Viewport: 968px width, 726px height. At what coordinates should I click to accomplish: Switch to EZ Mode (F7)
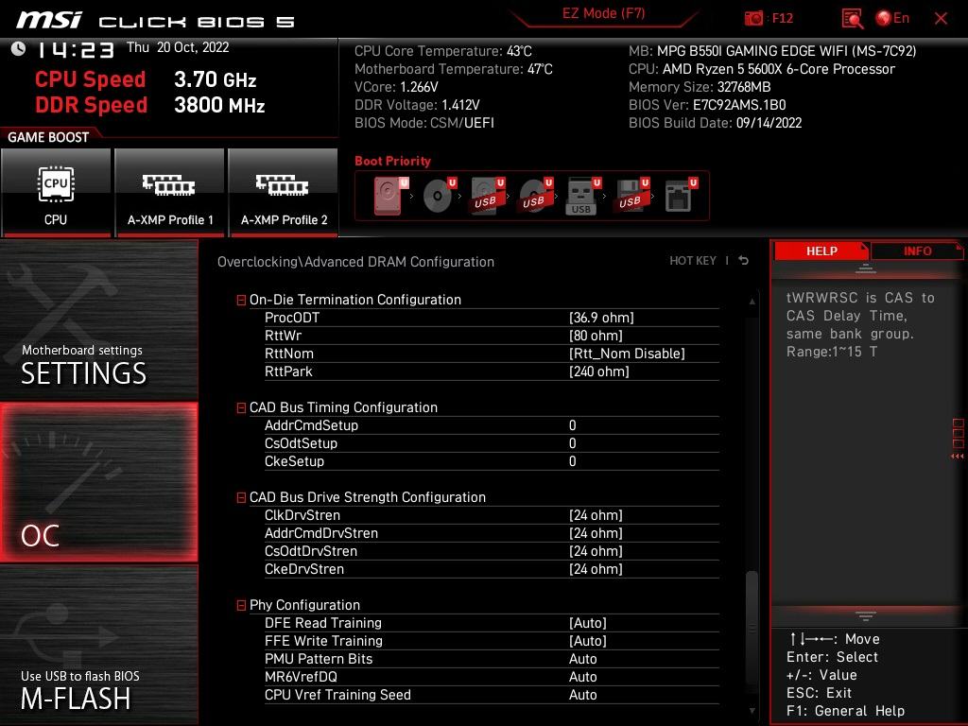603,13
